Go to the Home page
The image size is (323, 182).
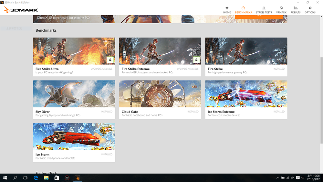click(x=227, y=10)
